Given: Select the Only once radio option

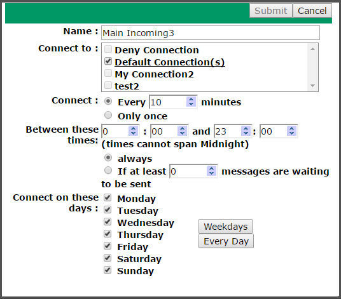Looking at the screenshot, I should (x=108, y=115).
